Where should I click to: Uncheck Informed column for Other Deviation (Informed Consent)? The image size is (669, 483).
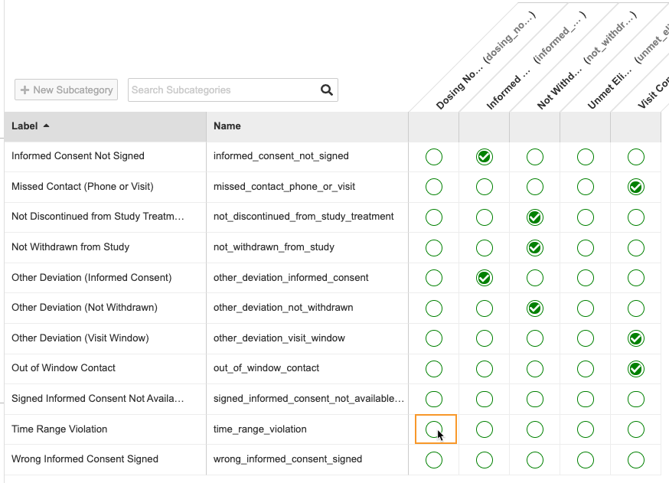click(484, 278)
